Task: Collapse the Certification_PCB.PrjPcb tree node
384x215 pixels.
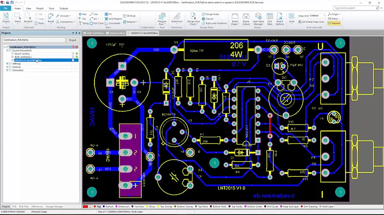Action: click(x=5, y=47)
